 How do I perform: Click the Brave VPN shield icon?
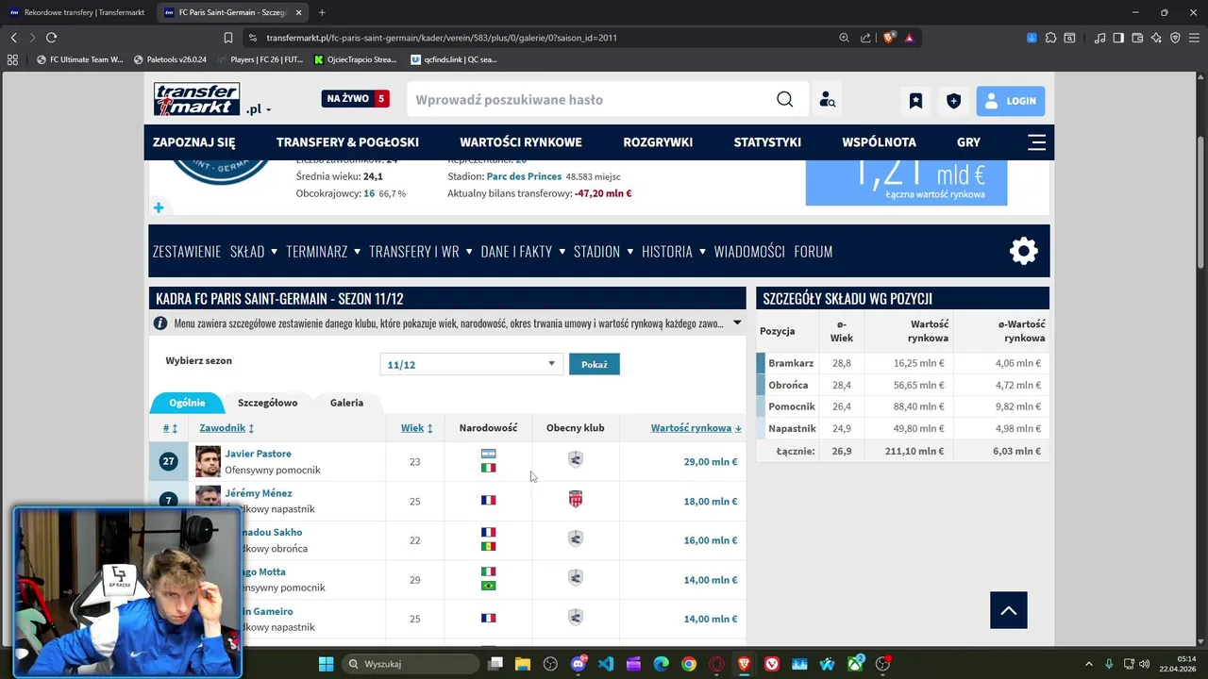[x=1175, y=38]
